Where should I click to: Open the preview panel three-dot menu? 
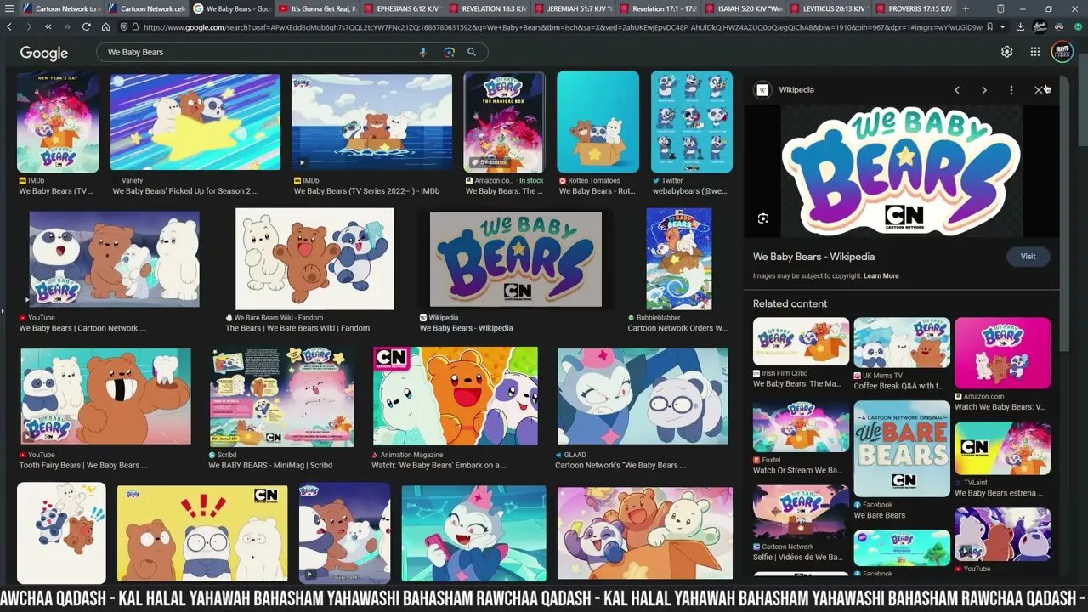tap(1011, 89)
